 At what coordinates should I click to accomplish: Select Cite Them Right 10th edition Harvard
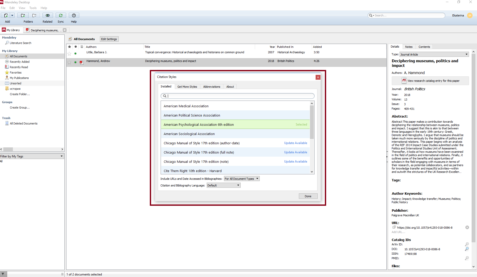point(235,171)
